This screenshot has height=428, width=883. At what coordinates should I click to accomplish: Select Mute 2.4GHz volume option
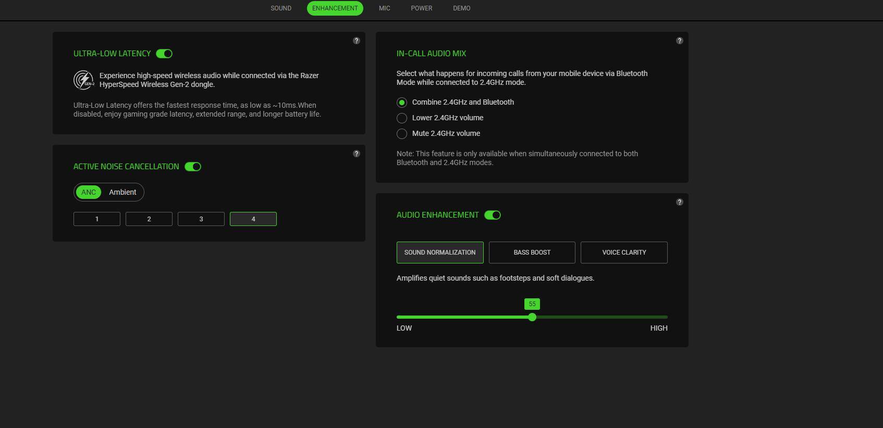click(x=402, y=134)
